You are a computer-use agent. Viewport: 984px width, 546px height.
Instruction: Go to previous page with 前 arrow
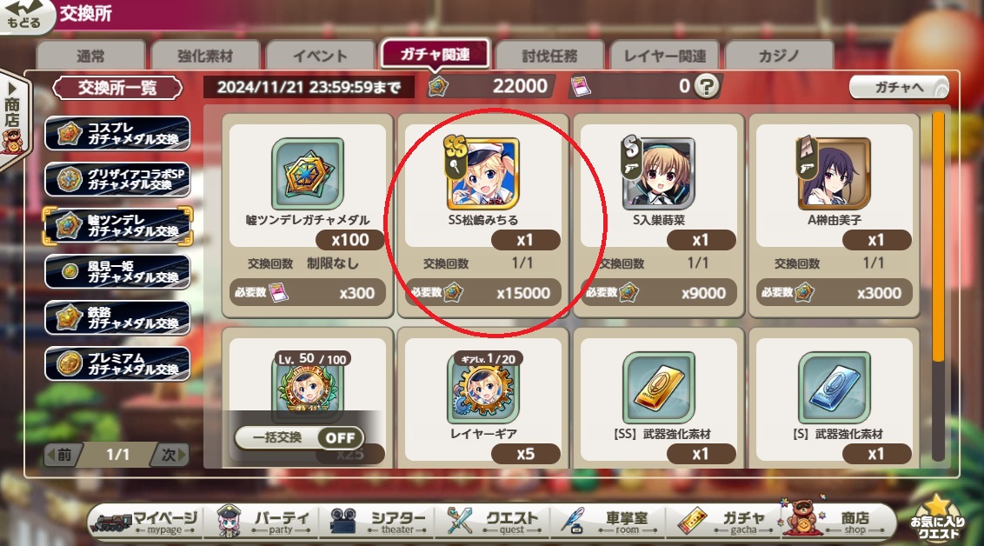coord(62,455)
